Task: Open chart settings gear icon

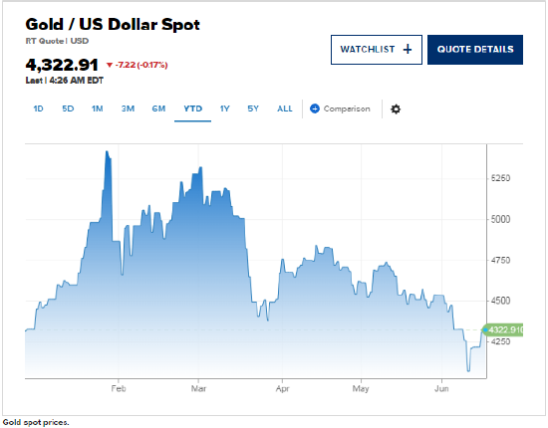Action: [396, 108]
